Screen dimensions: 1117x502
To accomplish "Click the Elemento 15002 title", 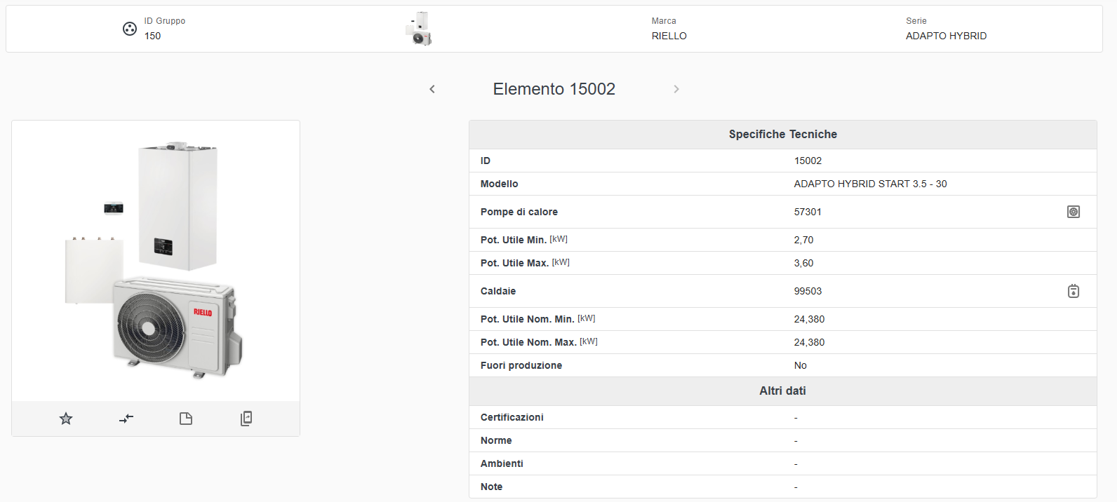I will coord(554,89).
